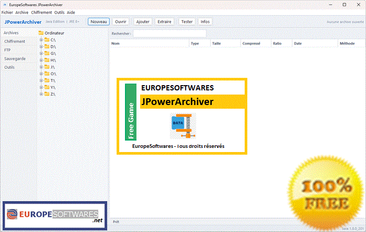Expand the J:\ drive node
This screenshot has height=232, width=366.
coord(41,67)
